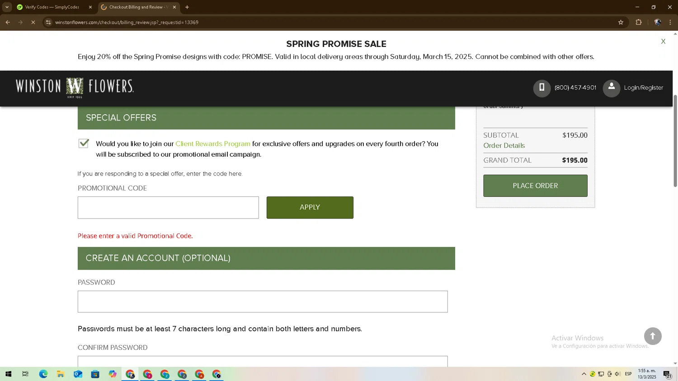Image resolution: width=678 pixels, height=381 pixels.
Task: Click the Password input field
Action: pos(263,302)
